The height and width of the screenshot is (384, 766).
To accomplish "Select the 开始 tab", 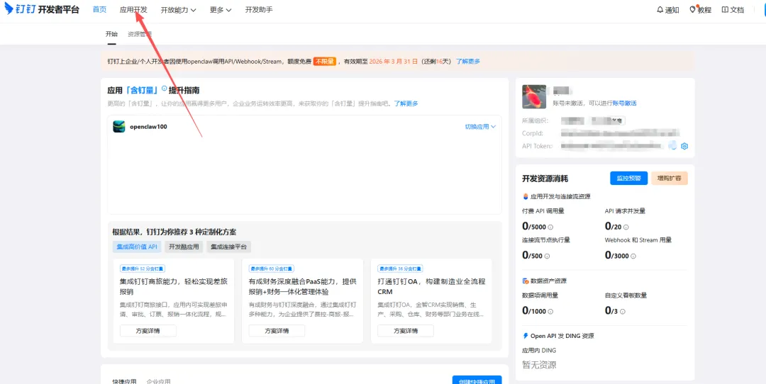I will point(111,34).
